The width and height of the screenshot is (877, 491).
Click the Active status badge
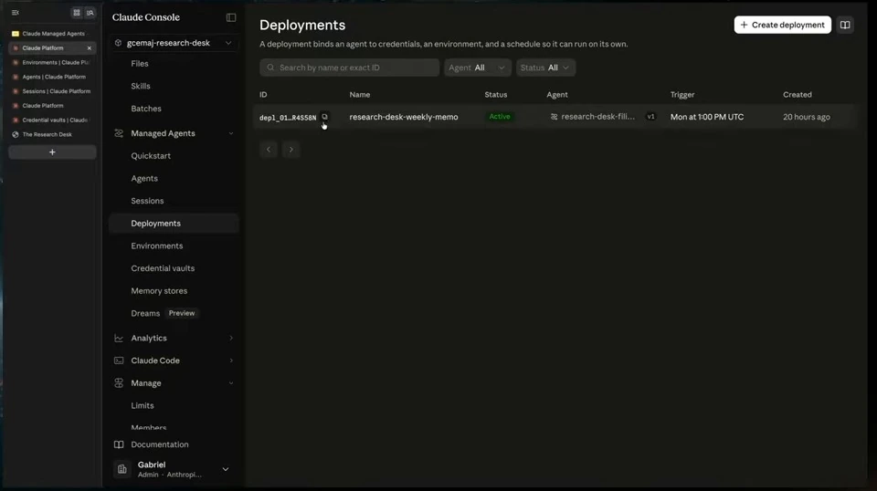[500, 117]
